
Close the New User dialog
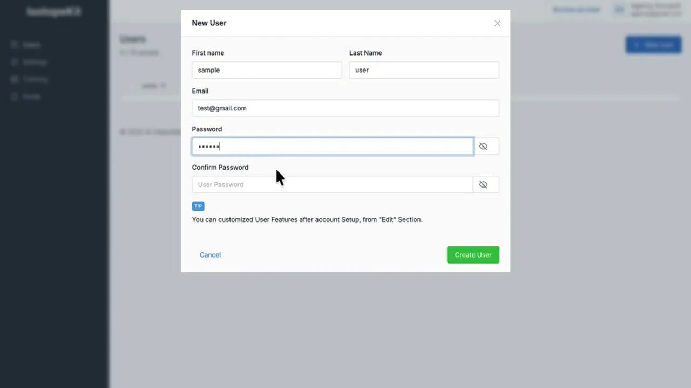point(497,23)
